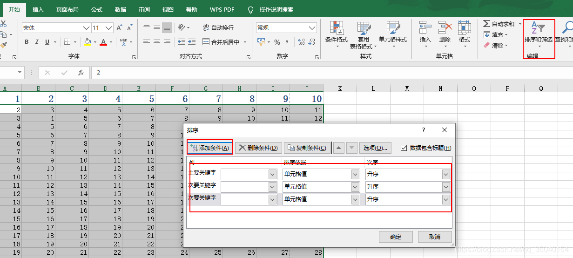Viewport: 573px width, 258px height.
Task: Switch to the 插入 tab
Action: pyautogui.click(x=38, y=9)
